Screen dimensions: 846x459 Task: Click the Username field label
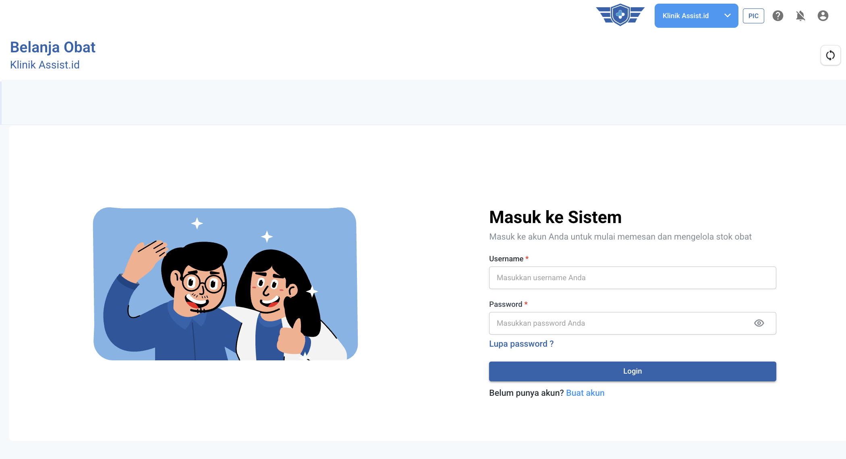[506, 259]
